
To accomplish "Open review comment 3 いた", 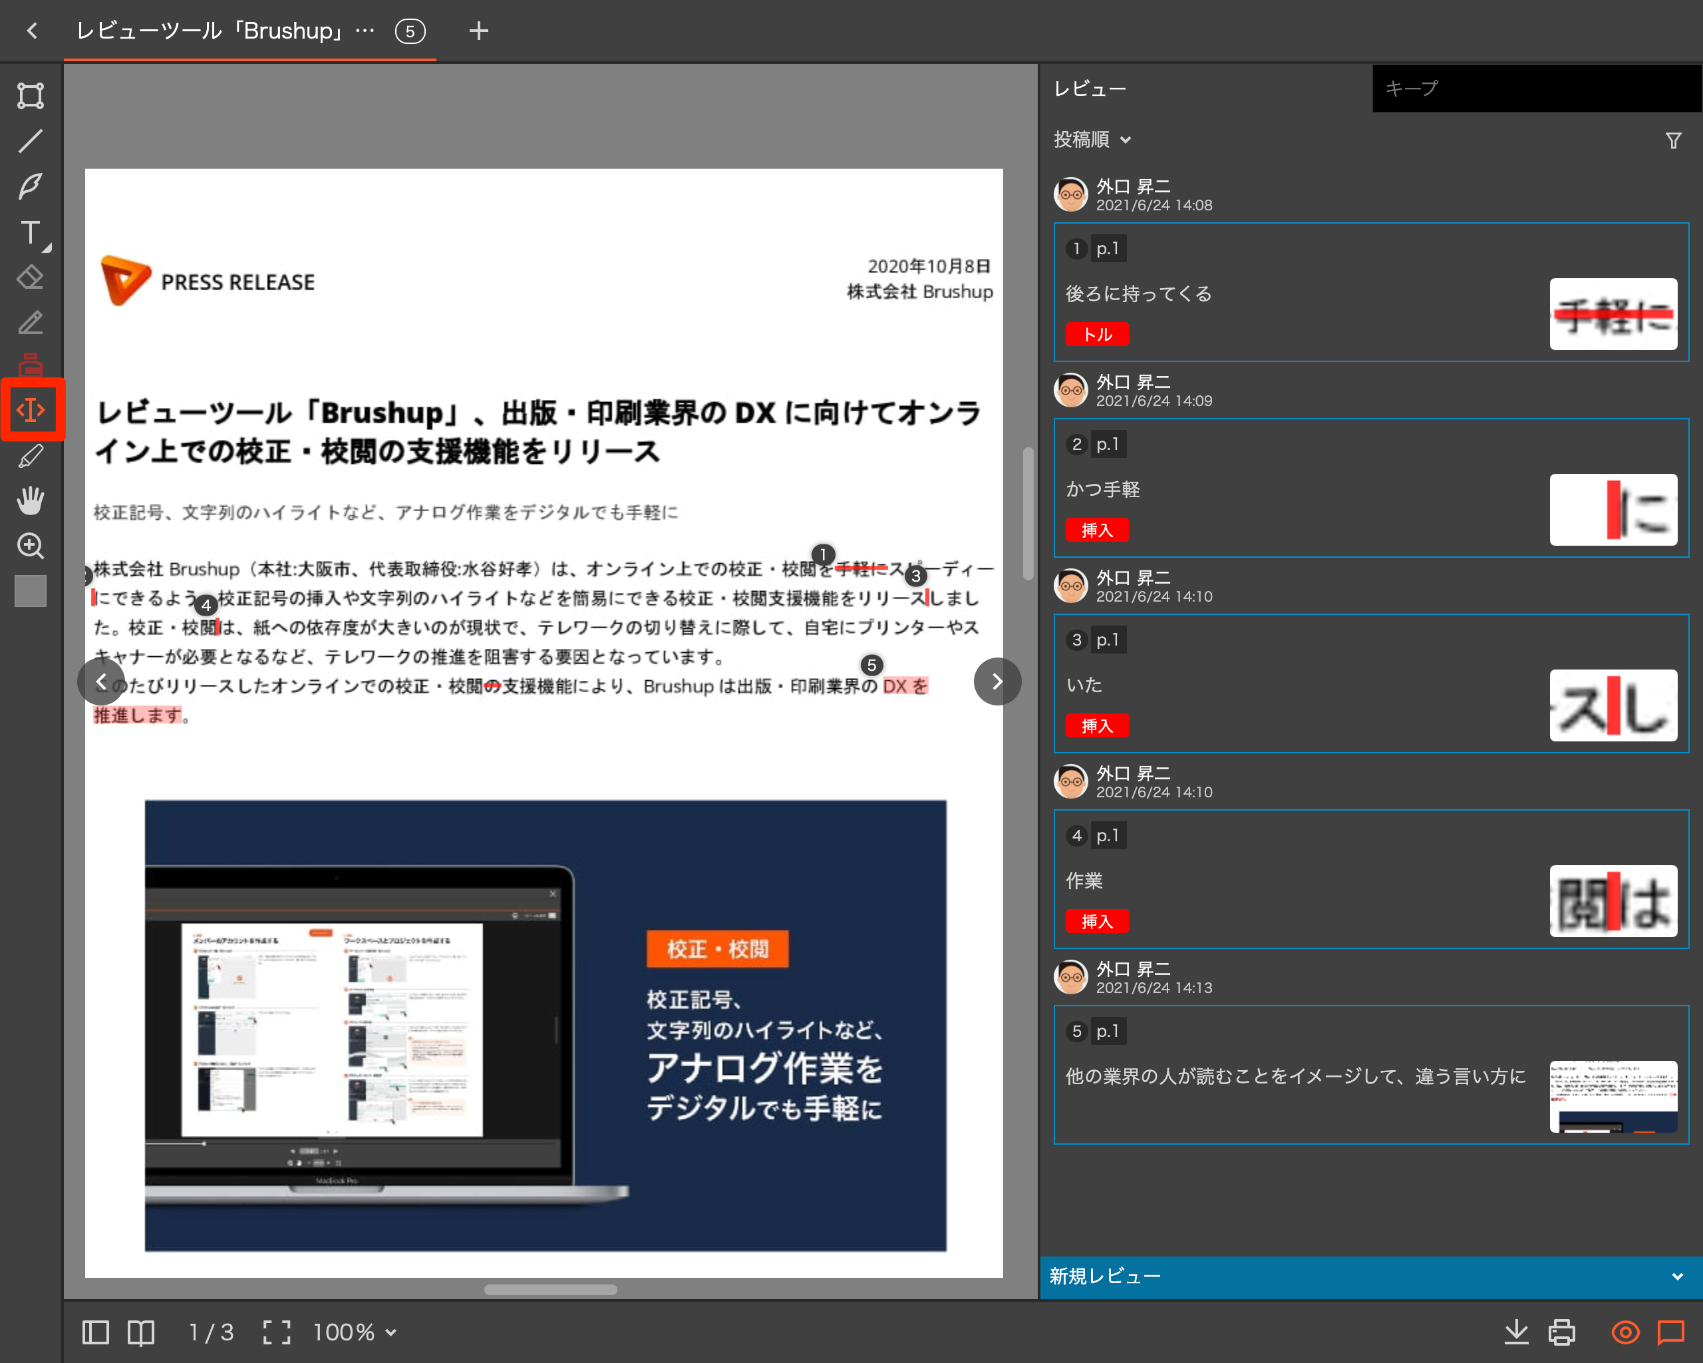I will 1370,683.
